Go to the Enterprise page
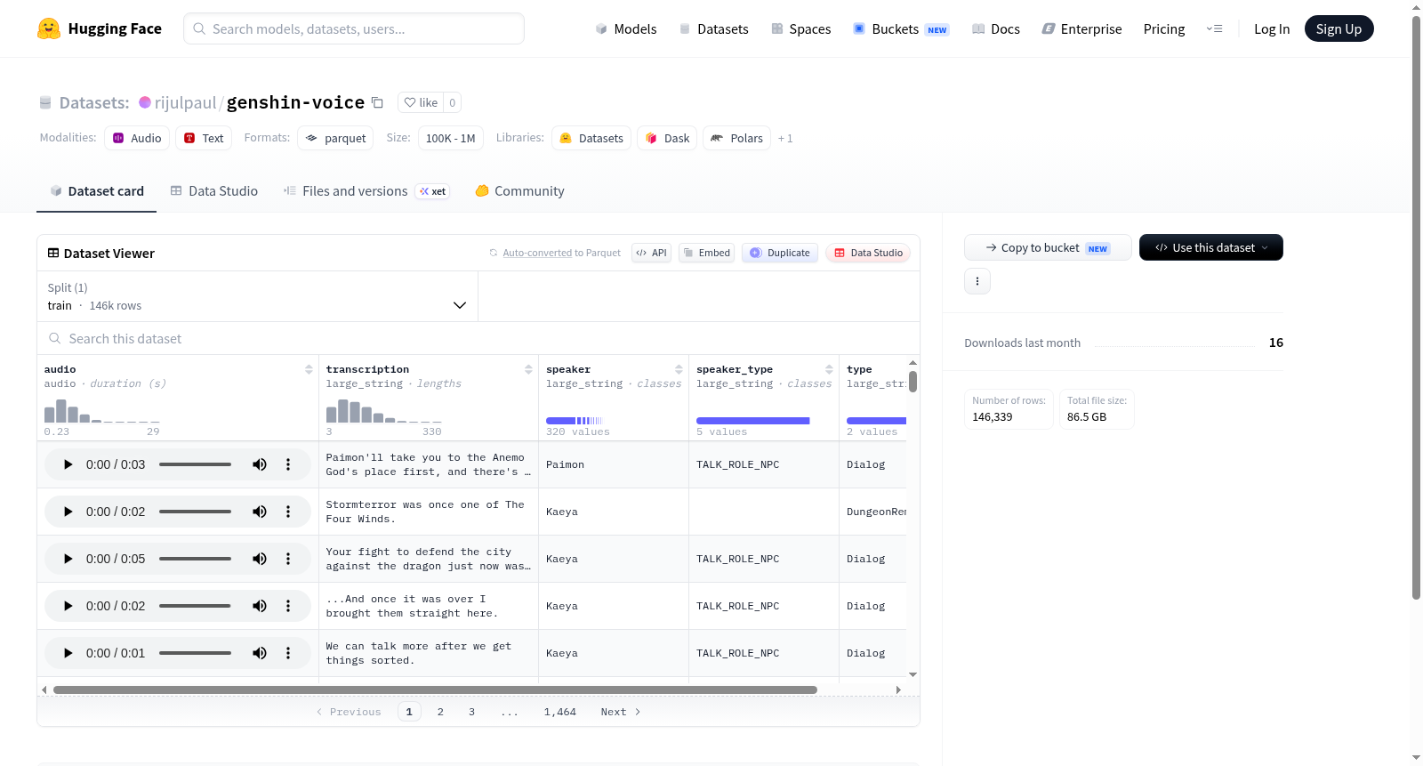Screen dimensions: 1423x766 (x=1081, y=28)
